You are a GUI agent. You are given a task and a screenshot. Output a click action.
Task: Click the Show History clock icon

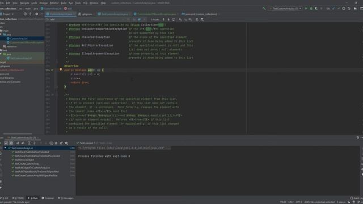pos(344,8)
